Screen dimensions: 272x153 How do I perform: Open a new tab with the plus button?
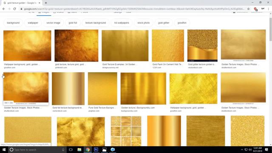coord(46,3)
